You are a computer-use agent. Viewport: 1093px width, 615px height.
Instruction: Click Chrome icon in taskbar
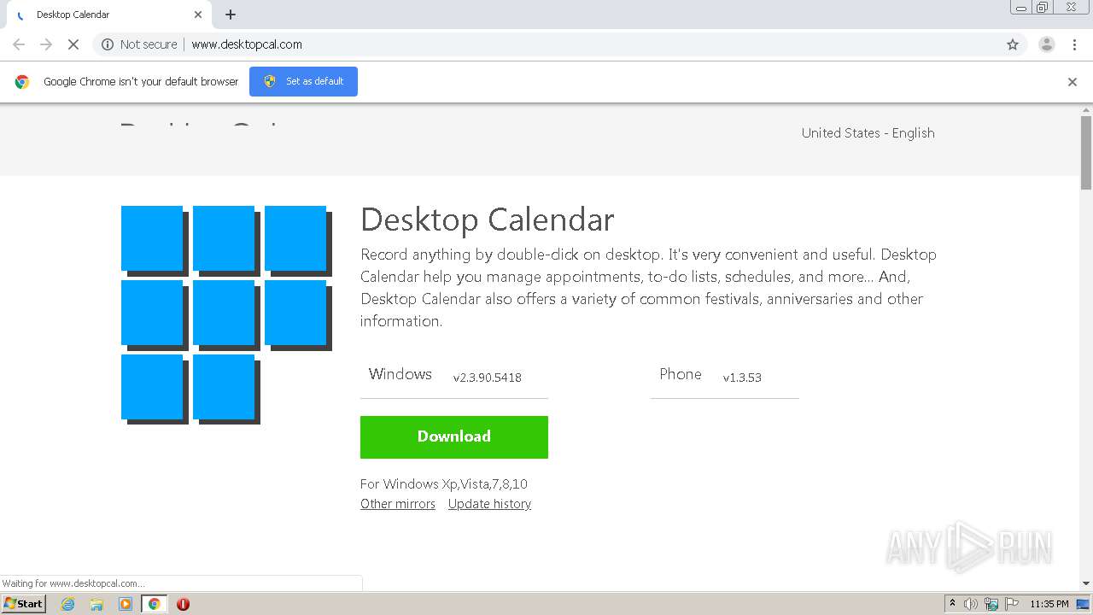(154, 604)
